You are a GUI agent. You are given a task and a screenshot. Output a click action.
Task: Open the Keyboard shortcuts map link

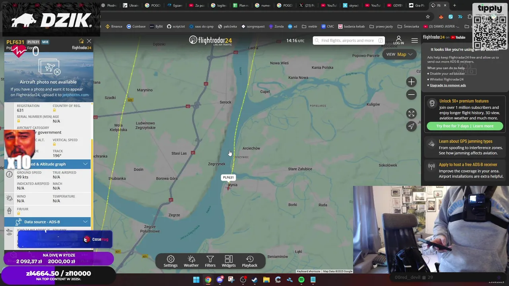308,271
